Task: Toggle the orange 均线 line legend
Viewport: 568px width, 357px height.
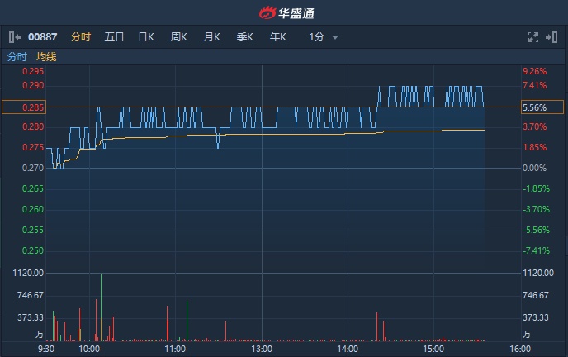Action: 46,57
